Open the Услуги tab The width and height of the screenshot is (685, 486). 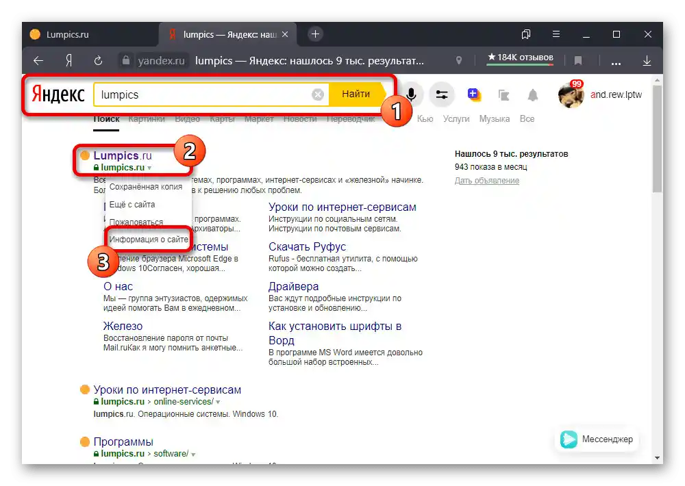[x=456, y=119]
